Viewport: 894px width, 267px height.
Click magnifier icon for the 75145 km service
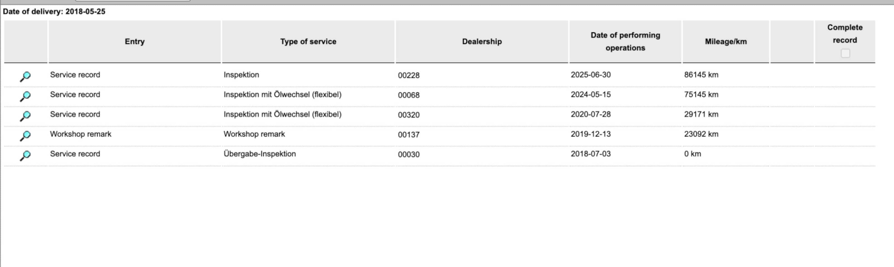pos(25,96)
